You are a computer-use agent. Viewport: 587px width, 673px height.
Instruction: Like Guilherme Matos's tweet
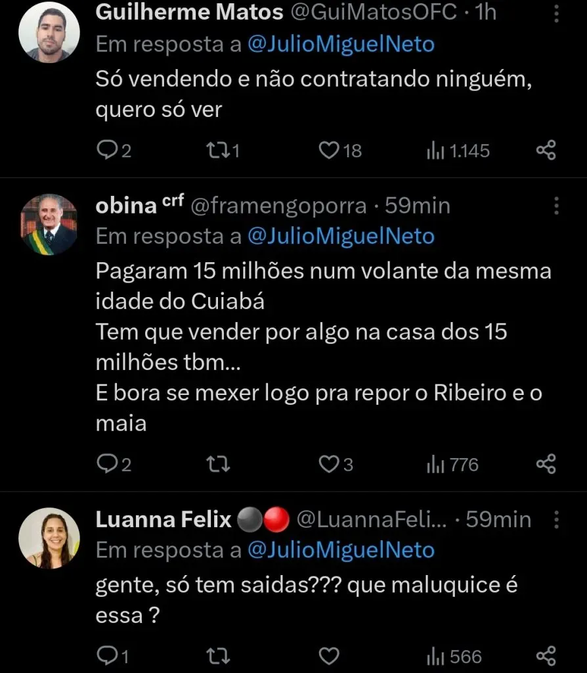tap(328, 151)
